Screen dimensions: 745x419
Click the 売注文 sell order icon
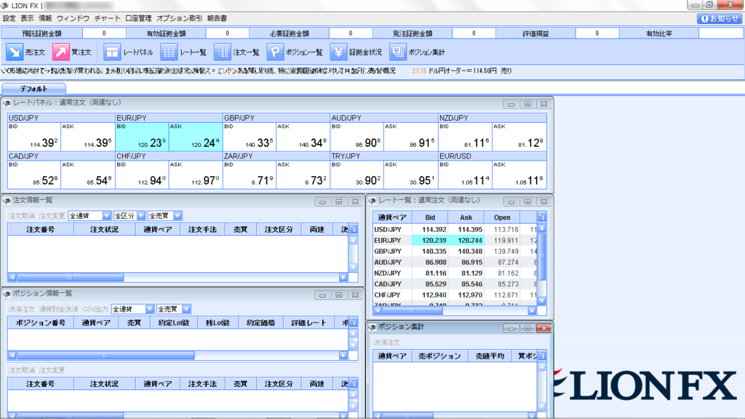tap(15, 52)
